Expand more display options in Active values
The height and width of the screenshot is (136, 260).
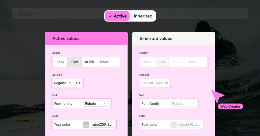(116, 62)
